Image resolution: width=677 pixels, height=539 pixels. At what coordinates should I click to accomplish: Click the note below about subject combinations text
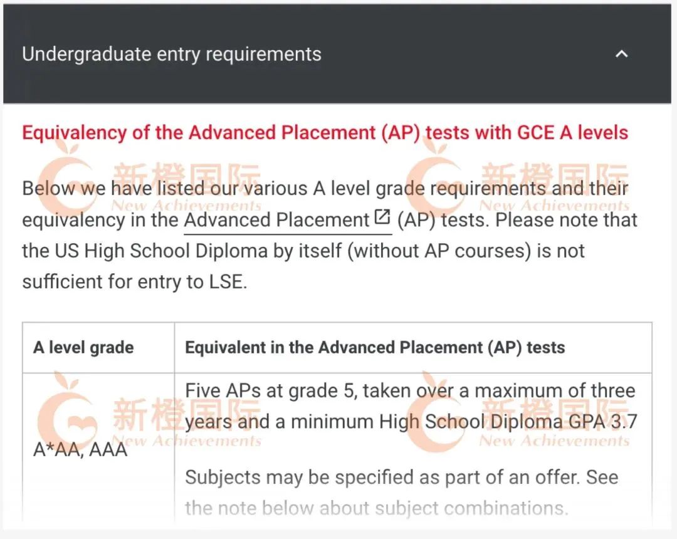377,508
